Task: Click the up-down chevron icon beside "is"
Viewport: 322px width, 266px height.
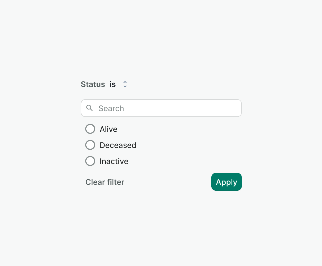Action: click(x=125, y=84)
